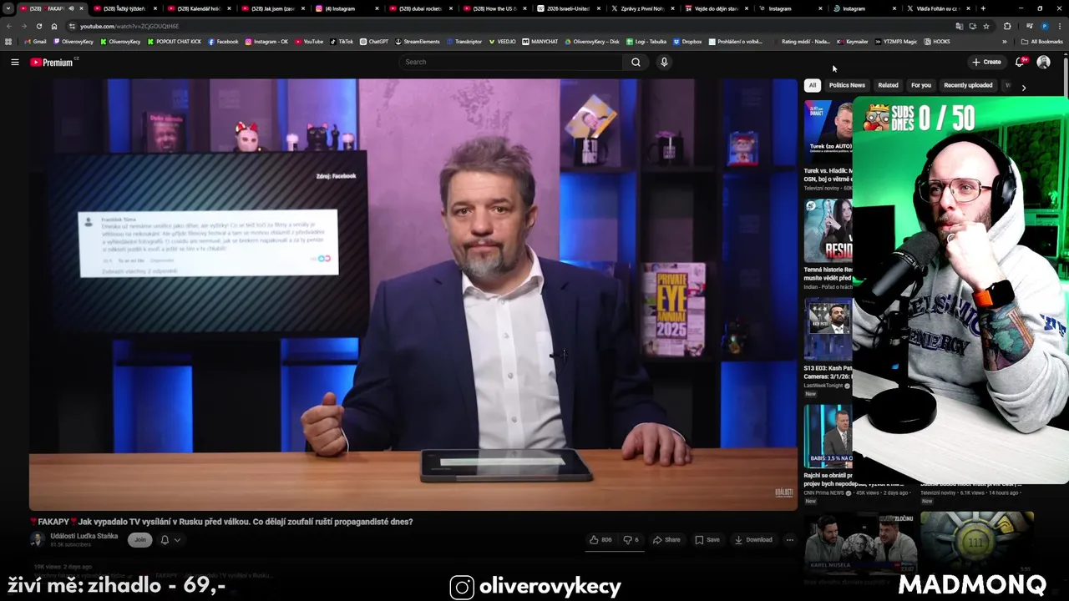Join the Události Luďka Staňka channel
Image resolution: width=1069 pixels, height=601 pixels.
tap(140, 540)
